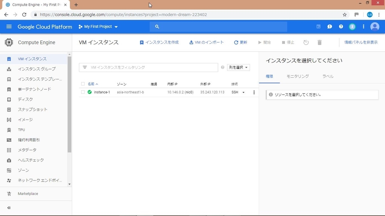Viewport: 385px width, 216px height.
Task: Open the TPU section in the sidebar
Action: click(21, 130)
